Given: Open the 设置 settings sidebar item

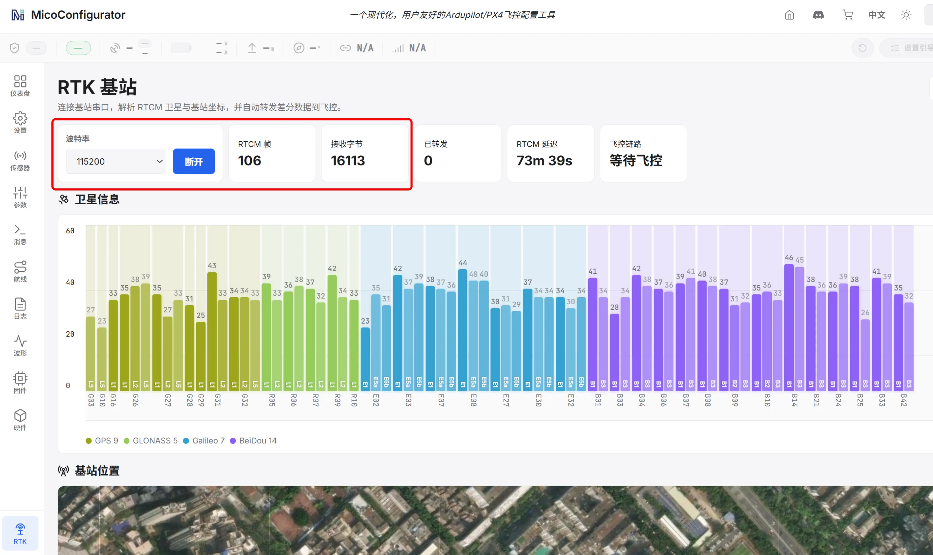Looking at the screenshot, I should coord(20,123).
